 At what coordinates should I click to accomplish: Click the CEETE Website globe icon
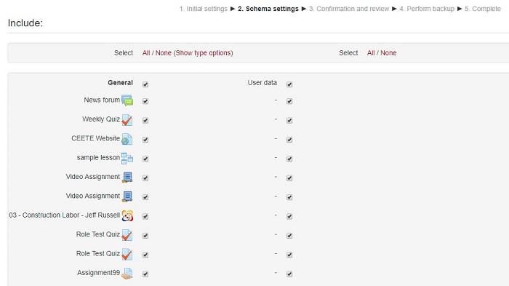[x=127, y=139]
